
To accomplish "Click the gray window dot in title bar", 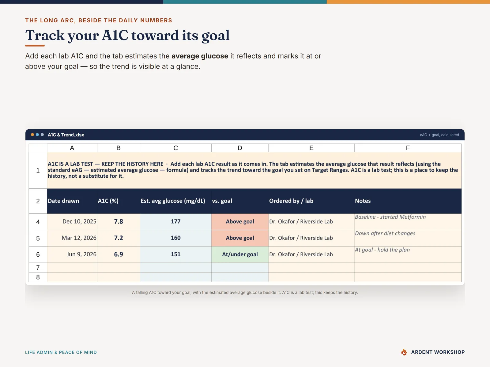I will (x=42, y=135).
